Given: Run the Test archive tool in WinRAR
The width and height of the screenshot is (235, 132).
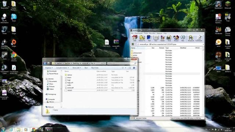Looking at the screenshot, I should click(x=149, y=38).
